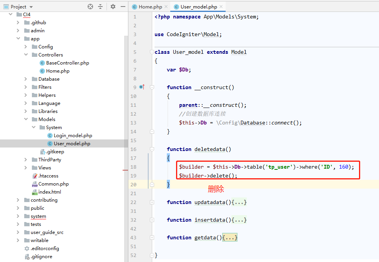Expand the admin folder

pyautogui.click(x=18, y=30)
